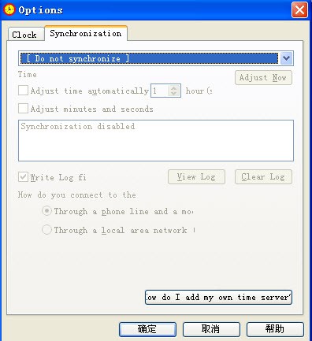Toggle the Write Log file checkbox

tap(23, 177)
